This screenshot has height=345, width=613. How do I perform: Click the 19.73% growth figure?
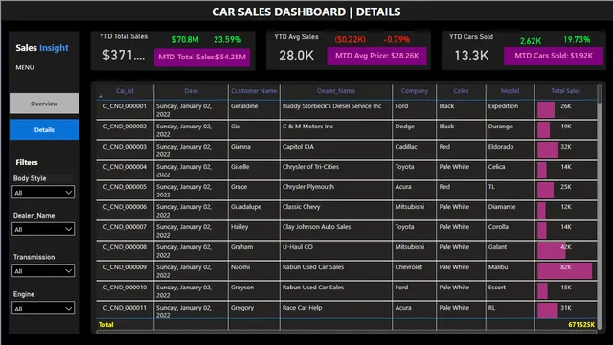[x=577, y=40]
